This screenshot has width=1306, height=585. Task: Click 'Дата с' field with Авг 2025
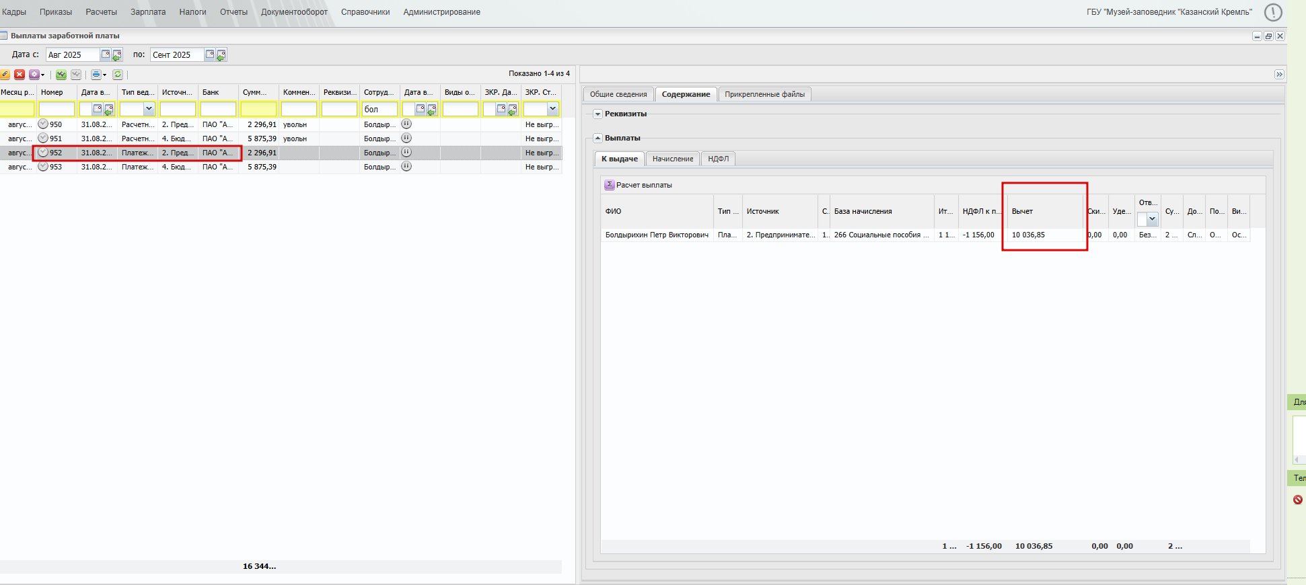click(73, 54)
